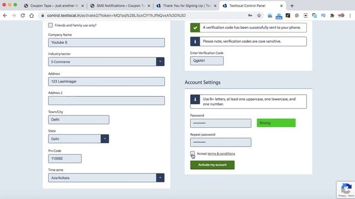Click the site lock icon in address bar

coord(42,15)
